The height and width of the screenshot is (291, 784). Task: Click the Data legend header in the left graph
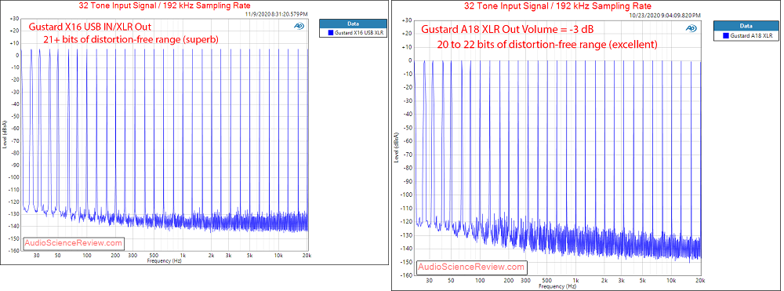(x=353, y=23)
